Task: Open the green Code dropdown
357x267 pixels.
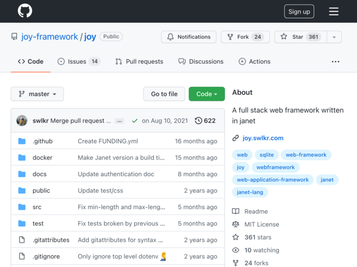Action: (207, 94)
